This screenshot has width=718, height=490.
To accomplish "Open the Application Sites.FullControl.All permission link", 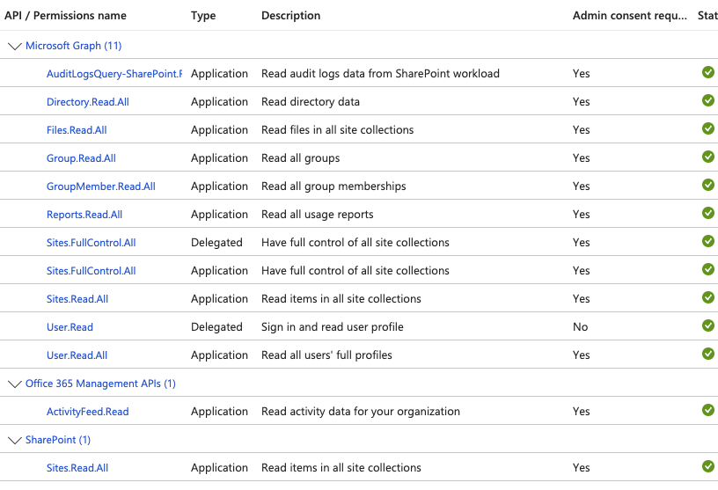I will (92, 271).
